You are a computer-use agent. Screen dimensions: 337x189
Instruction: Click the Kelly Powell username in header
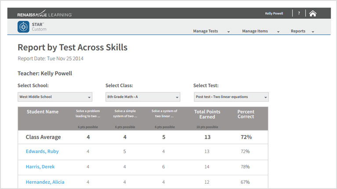pos(274,14)
